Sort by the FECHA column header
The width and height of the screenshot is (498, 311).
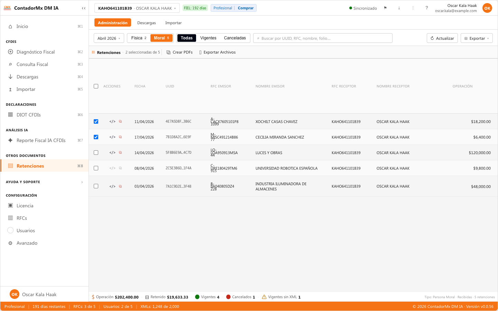point(140,86)
